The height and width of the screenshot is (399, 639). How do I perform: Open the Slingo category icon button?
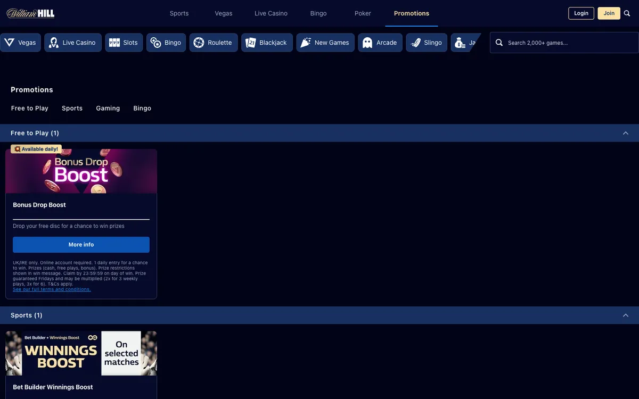pos(427,43)
